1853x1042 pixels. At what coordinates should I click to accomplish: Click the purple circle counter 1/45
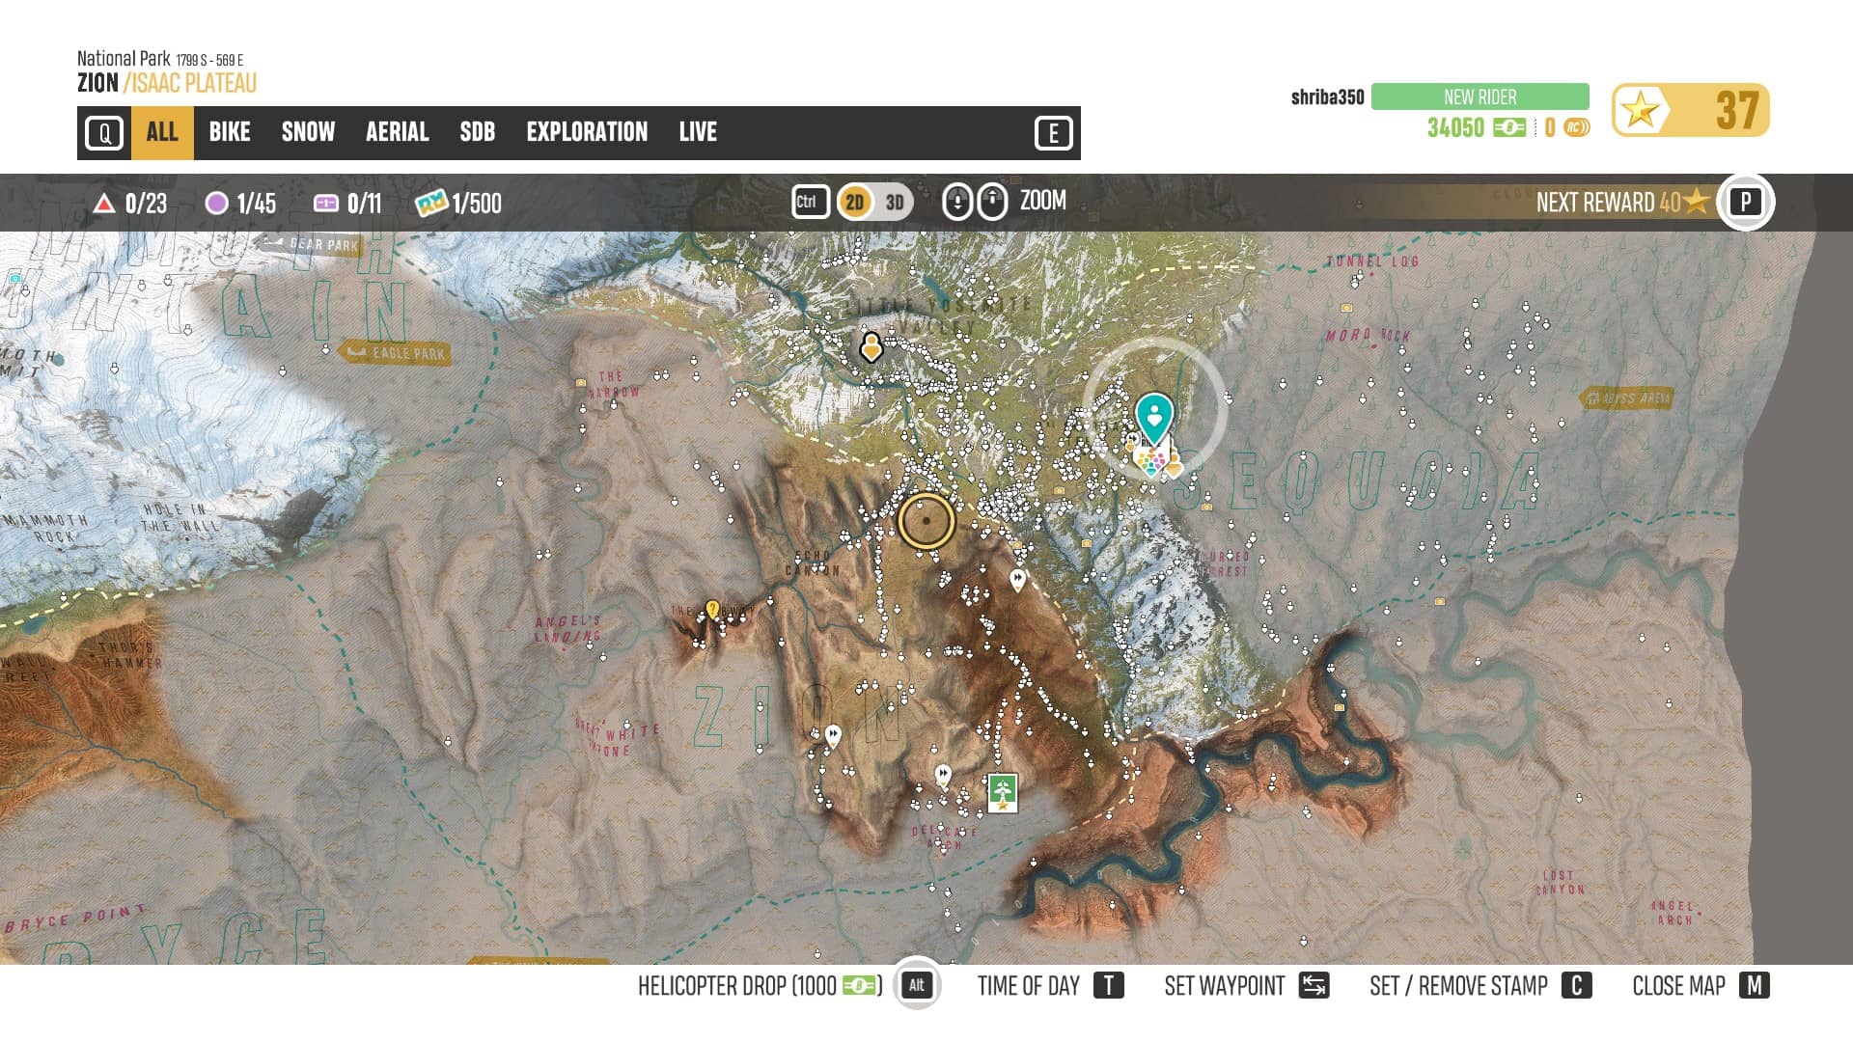(241, 203)
